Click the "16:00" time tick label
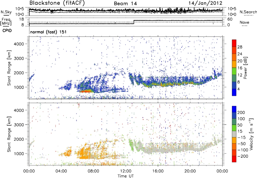 tap(158, 171)
